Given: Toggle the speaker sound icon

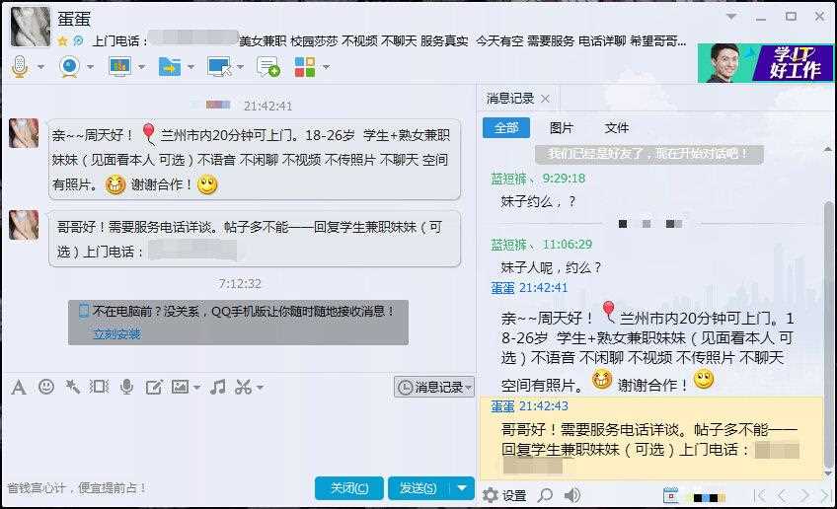Looking at the screenshot, I should (x=572, y=495).
